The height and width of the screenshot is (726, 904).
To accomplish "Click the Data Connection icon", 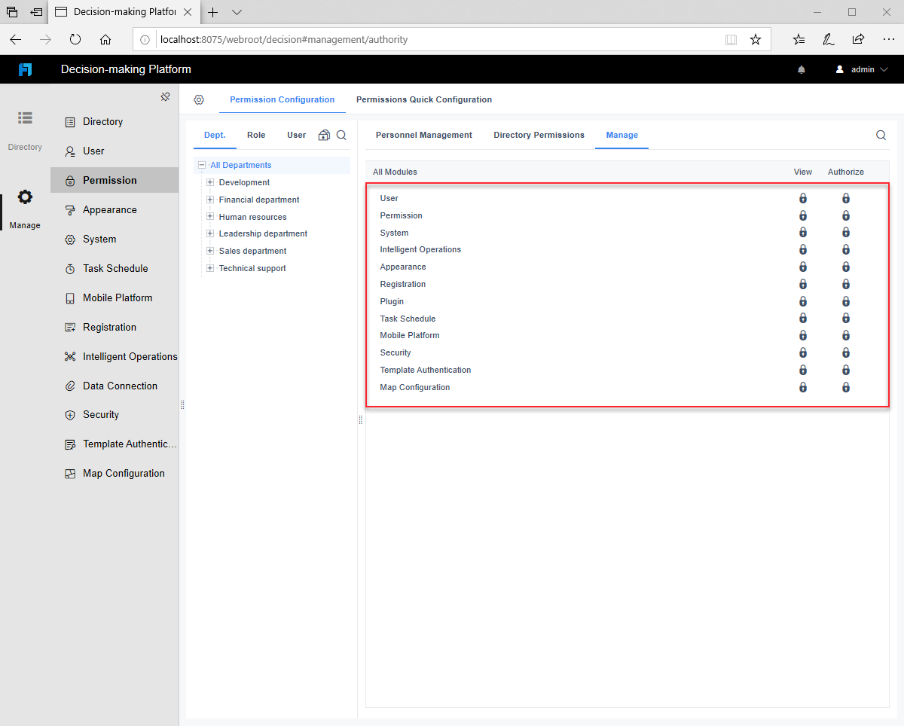I will click(69, 386).
